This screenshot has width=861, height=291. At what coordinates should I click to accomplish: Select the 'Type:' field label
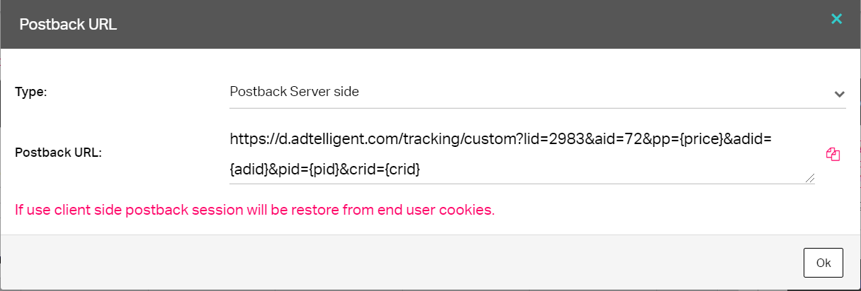click(31, 92)
